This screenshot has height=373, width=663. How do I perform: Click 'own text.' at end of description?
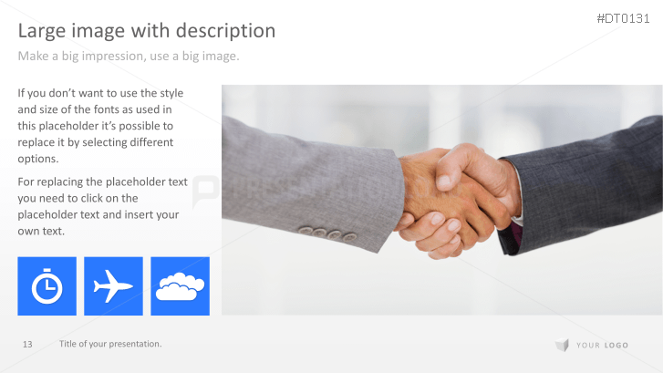pyautogui.click(x=41, y=231)
